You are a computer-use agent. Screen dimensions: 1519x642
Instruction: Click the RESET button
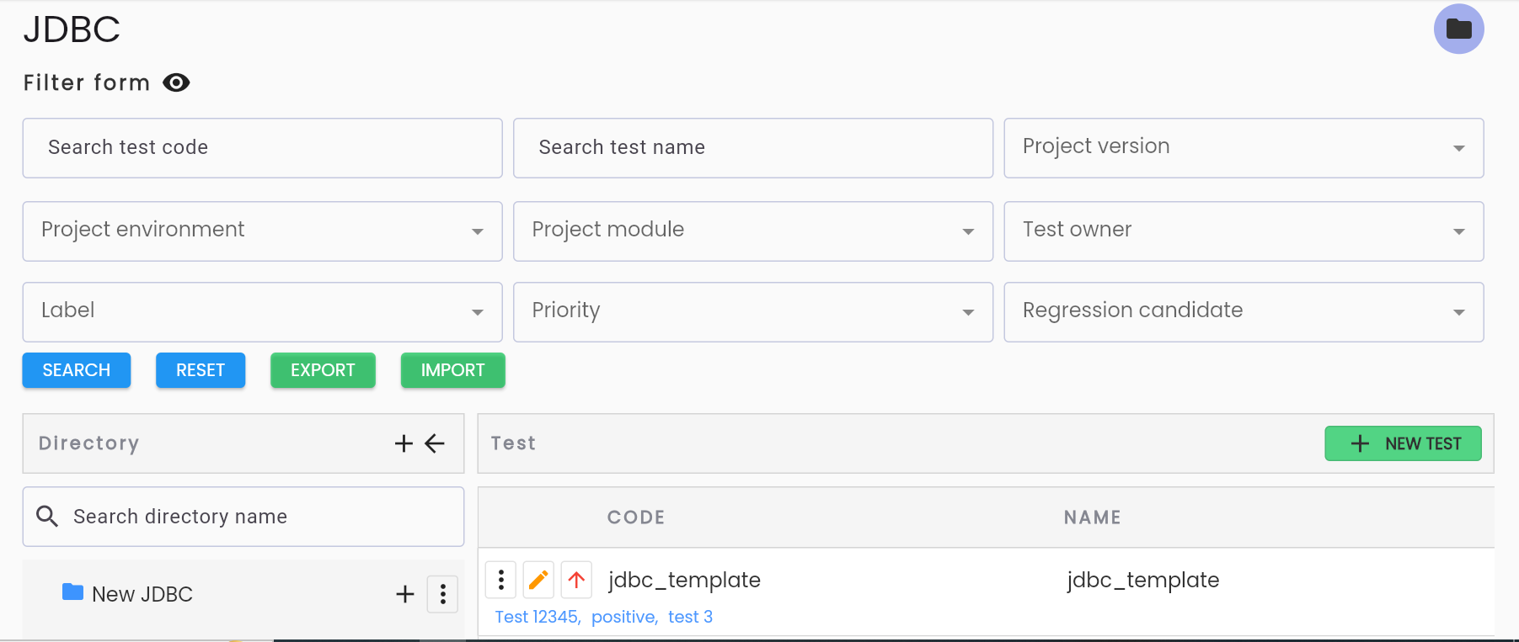coord(201,370)
